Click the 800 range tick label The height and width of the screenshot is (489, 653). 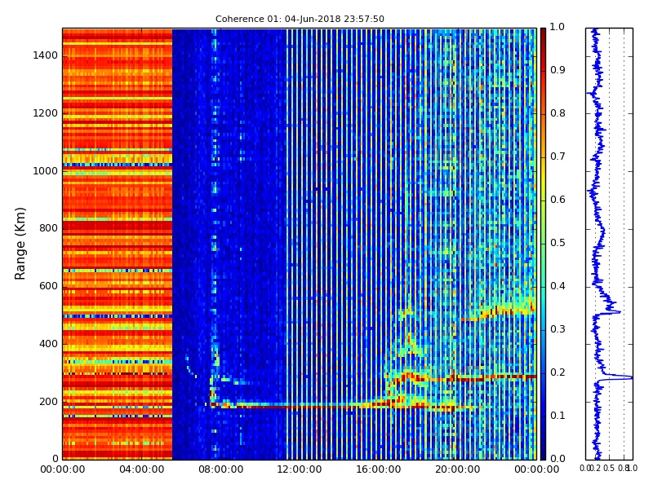[x=48, y=229]
